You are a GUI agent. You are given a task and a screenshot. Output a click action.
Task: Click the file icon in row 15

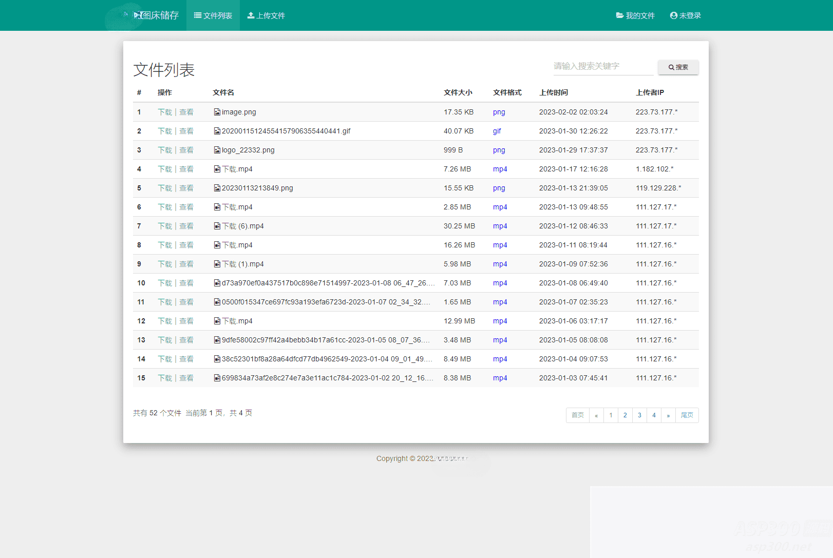(217, 378)
